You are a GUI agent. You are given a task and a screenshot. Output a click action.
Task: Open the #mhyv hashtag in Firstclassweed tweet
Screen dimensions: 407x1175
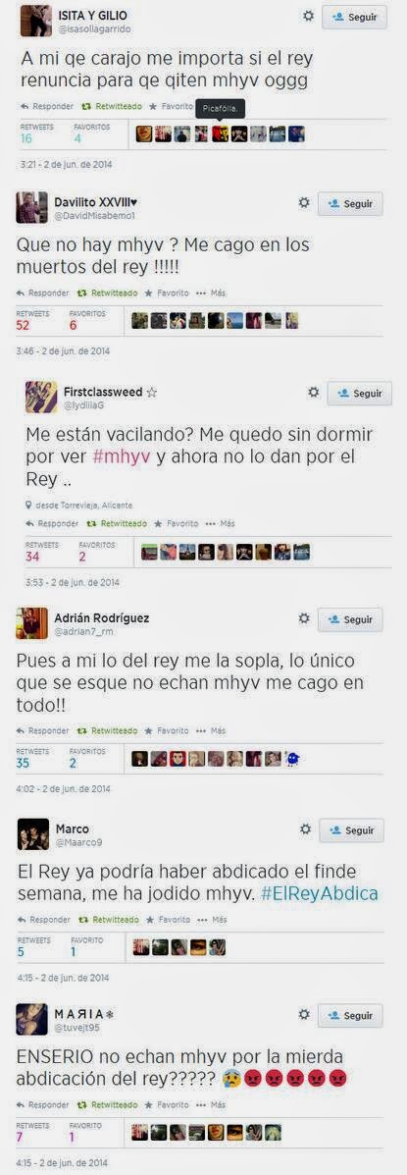click(122, 458)
